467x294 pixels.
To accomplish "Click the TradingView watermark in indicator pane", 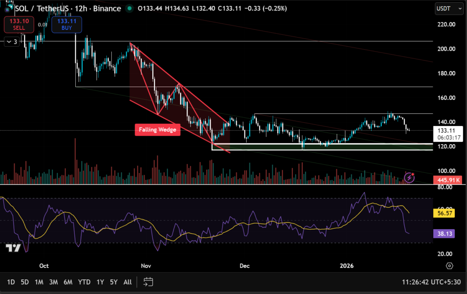I will 14,248.
